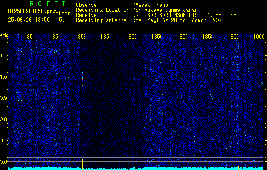This screenshot has width=267, height=170.
Task: Click the 1851 time marker
Action: coord(29,37)
